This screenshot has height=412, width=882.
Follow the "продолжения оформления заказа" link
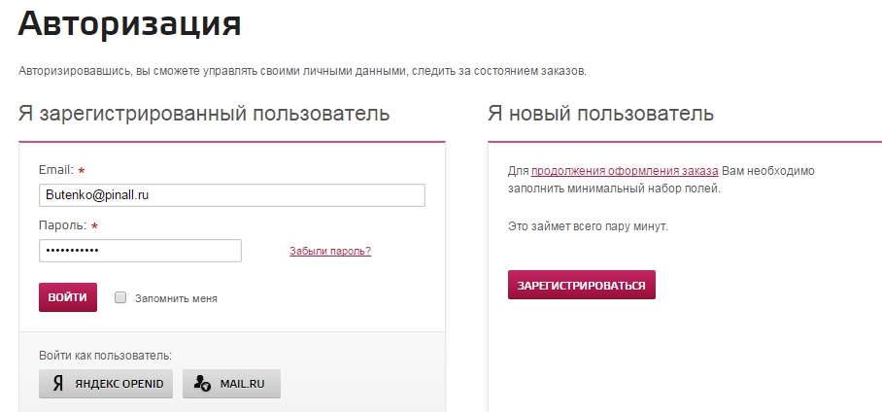coord(625,171)
